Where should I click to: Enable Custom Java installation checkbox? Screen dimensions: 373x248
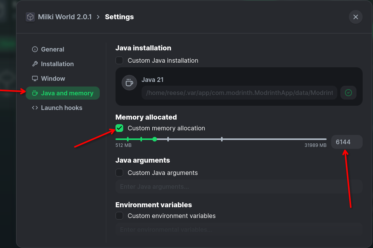click(x=119, y=60)
